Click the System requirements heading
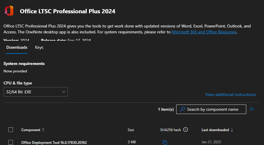The image size is (264, 145). click(x=24, y=63)
